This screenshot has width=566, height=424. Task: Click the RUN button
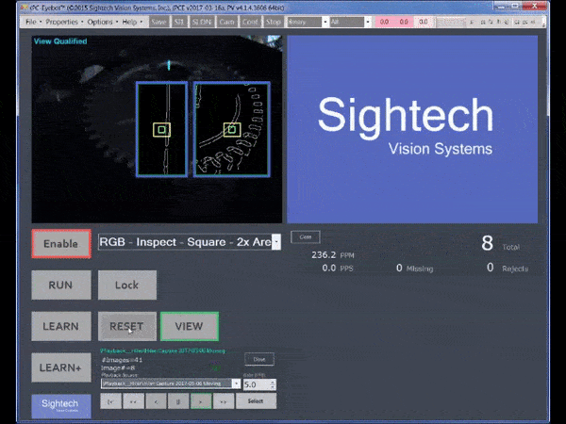coord(61,285)
